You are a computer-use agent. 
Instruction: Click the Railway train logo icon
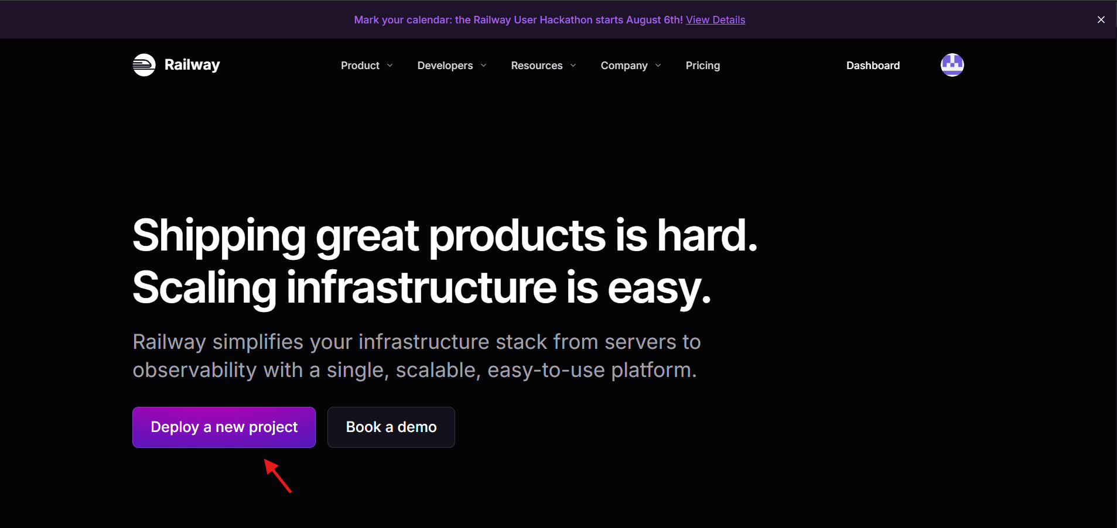point(144,65)
